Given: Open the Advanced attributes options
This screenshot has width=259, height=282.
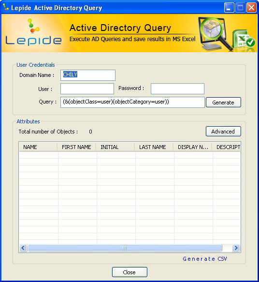Looking at the screenshot, I should pyautogui.click(x=223, y=131).
